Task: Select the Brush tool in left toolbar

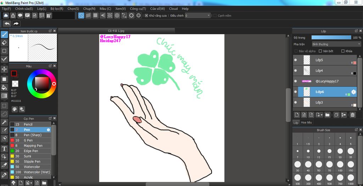Action: 4,35
